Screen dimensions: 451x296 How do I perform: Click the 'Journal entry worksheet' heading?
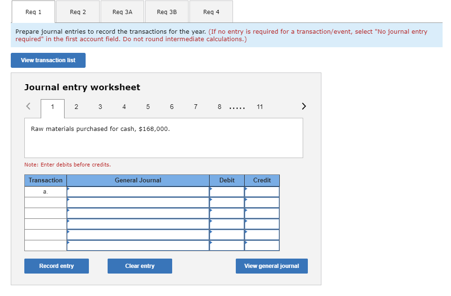click(x=82, y=87)
